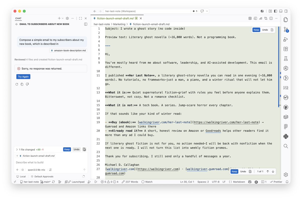The height and width of the screenshot is (199, 302).
Task: Split the editor right
Action: point(271,18)
